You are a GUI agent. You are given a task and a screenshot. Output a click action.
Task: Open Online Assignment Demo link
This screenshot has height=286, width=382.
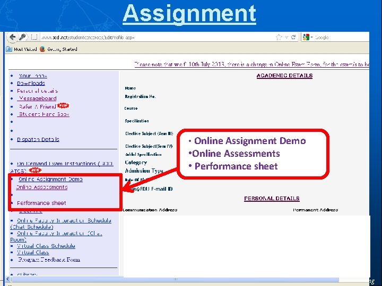coord(50,179)
